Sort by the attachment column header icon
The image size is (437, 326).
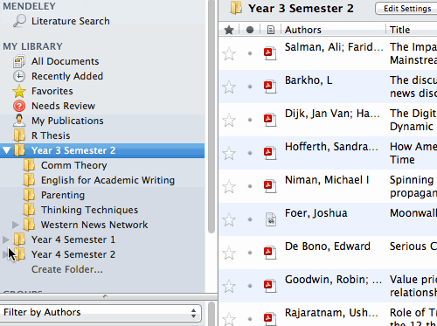point(271,30)
